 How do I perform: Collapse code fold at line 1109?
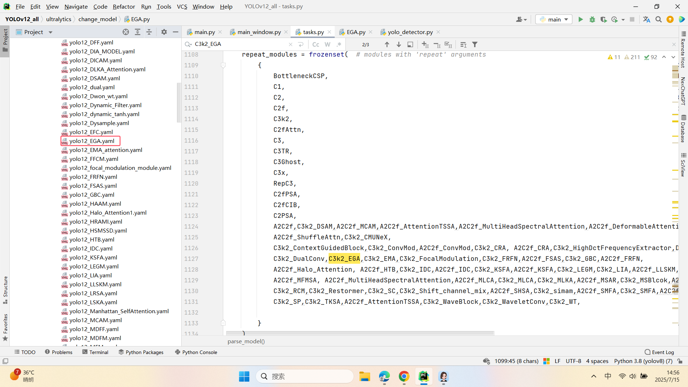223,65
